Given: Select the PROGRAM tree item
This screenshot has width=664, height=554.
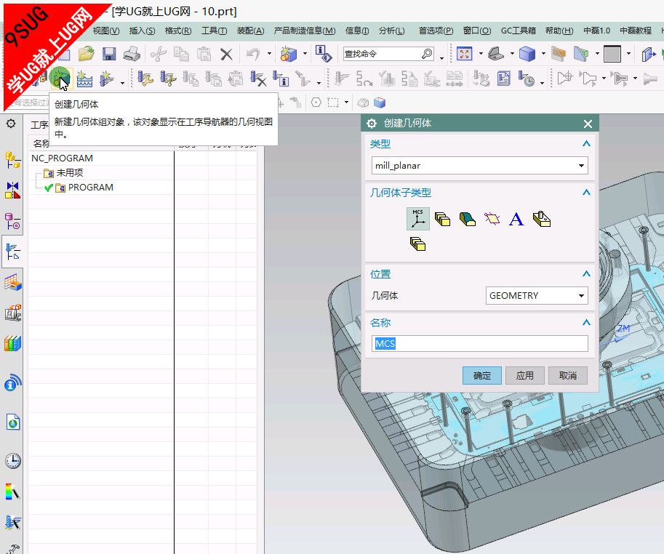Looking at the screenshot, I should coord(91,188).
